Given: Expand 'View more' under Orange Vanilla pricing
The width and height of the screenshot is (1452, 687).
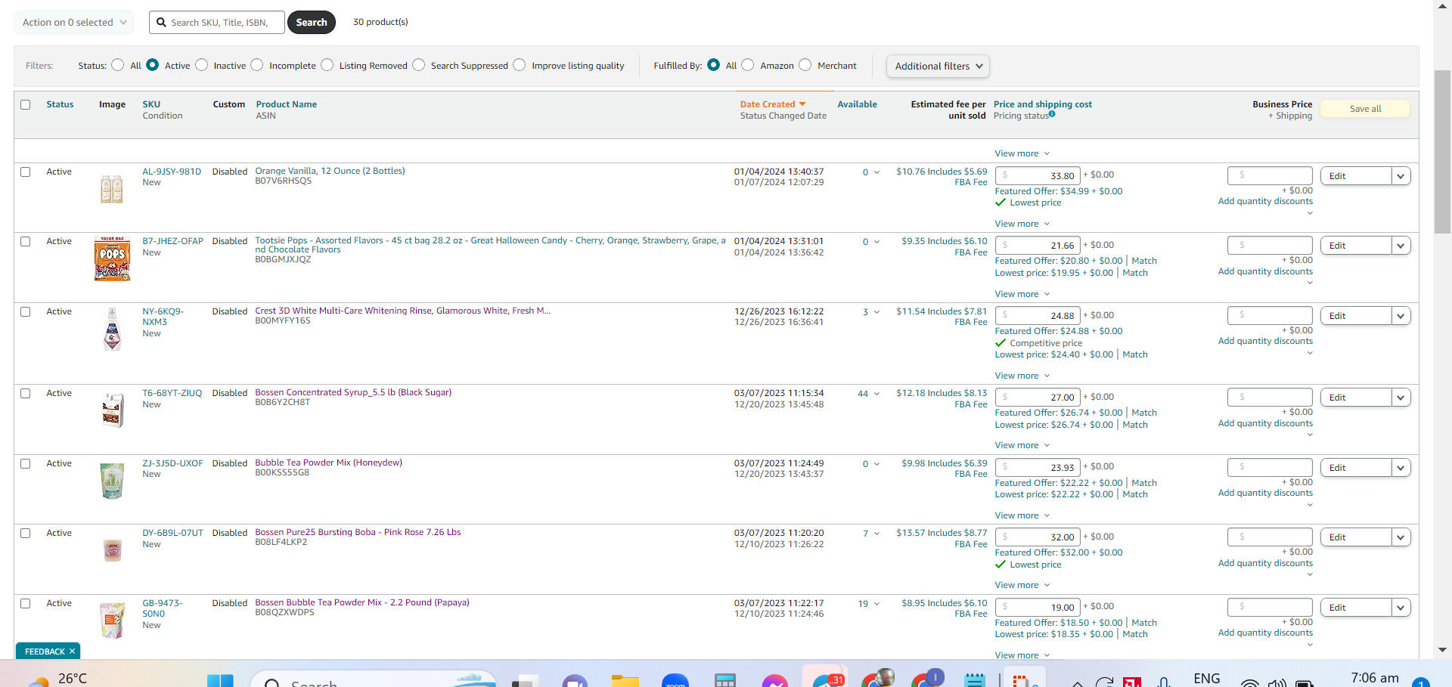Looking at the screenshot, I should pyautogui.click(x=1022, y=224).
